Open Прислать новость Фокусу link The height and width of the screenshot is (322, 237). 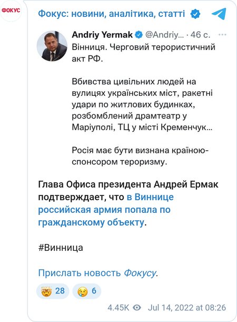(97, 273)
